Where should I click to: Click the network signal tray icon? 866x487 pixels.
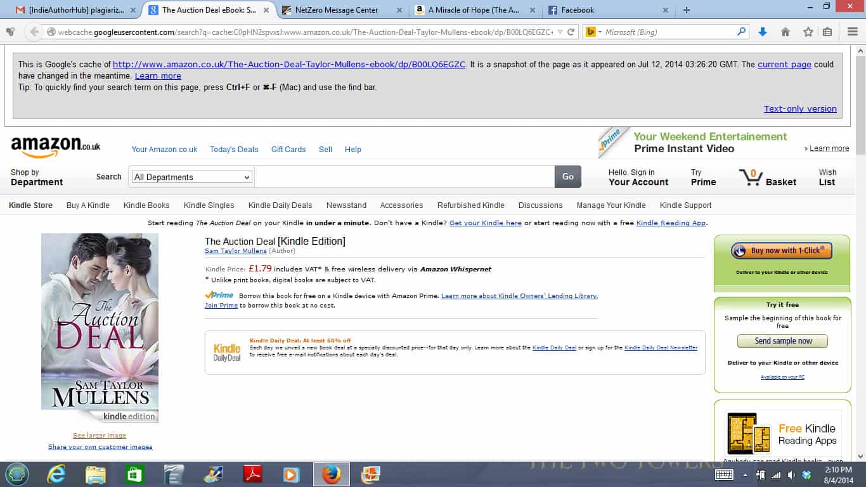pos(776,474)
